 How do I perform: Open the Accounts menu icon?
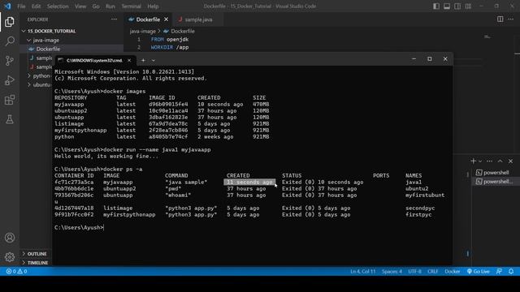pyautogui.click(x=10, y=238)
